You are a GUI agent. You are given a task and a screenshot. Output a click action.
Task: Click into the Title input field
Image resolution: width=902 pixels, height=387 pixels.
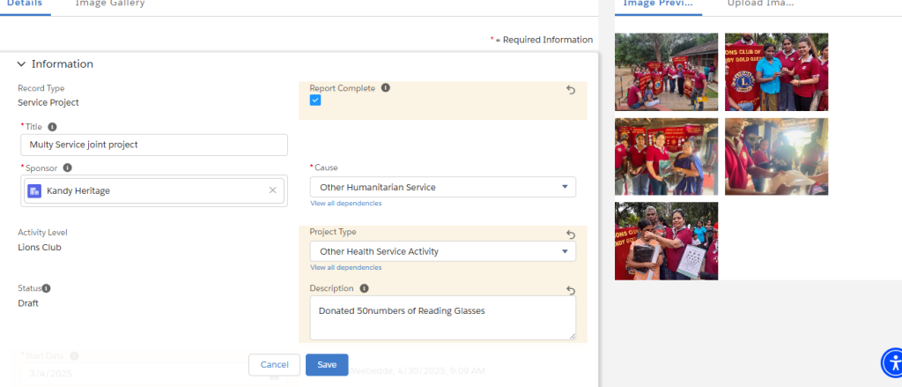coord(154,145)
